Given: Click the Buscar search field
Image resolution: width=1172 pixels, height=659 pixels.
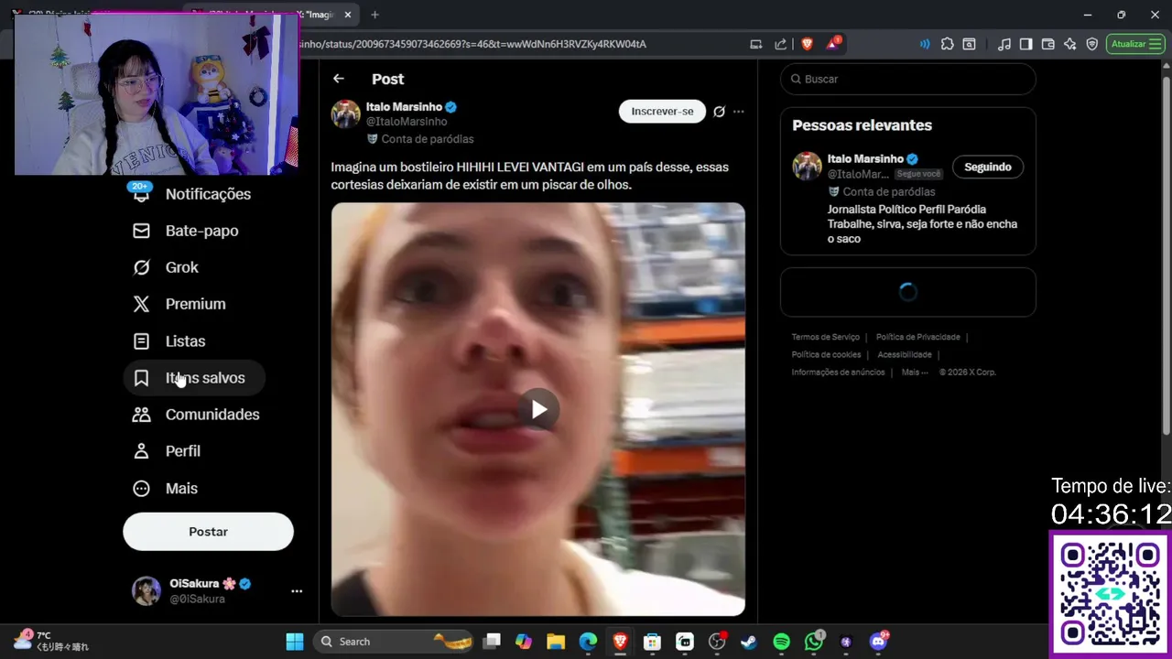Looking at the screenshot, I should (908, 79).
